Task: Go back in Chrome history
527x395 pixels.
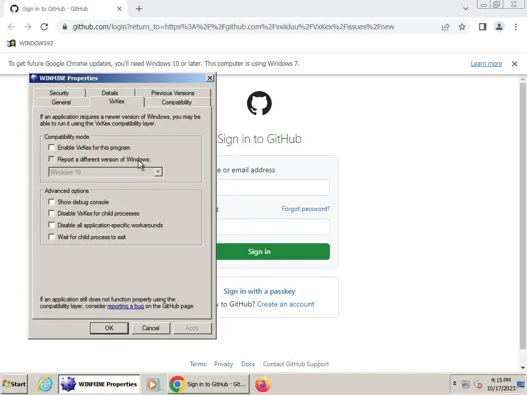Action: [x=11, y=27]
